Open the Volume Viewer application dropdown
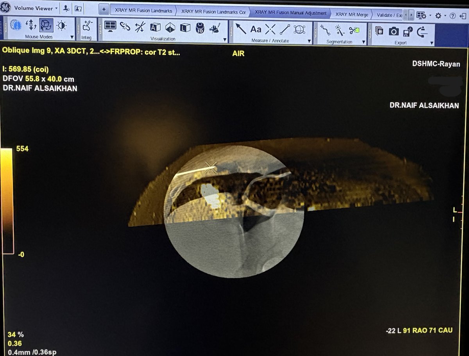Screen dimensions: 469x356 click(x=36, y=8)
